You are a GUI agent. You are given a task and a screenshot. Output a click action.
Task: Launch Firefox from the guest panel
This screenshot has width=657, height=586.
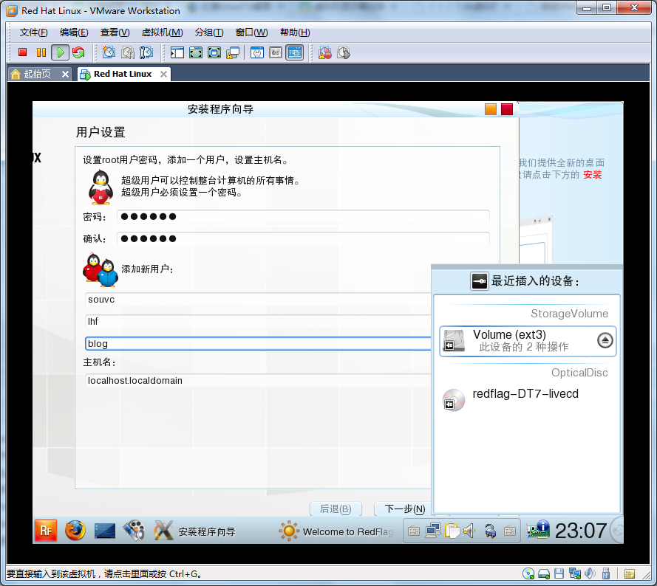click(75, 531)
